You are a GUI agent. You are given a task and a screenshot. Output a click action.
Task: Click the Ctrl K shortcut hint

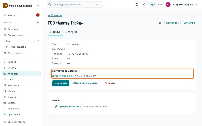[97, 5]
